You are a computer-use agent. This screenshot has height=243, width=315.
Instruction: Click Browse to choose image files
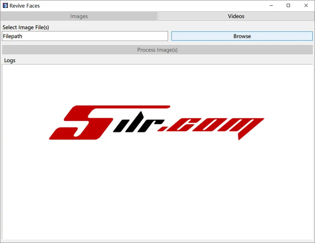242,36
